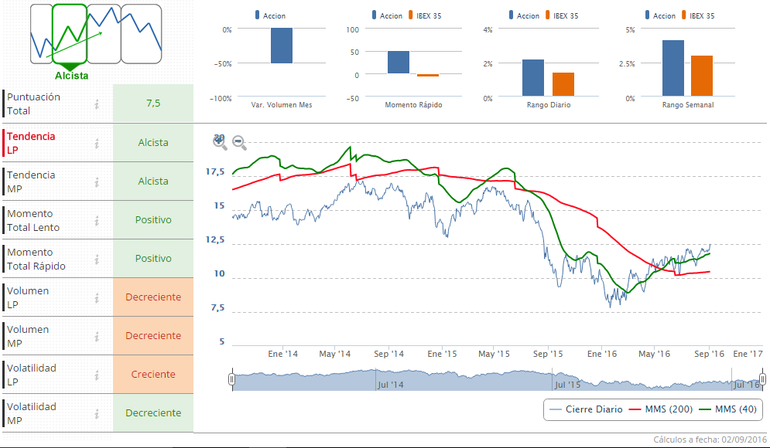Open info icon for Tendencia LP
770x448 pixels.
click(x=97, y=143)
